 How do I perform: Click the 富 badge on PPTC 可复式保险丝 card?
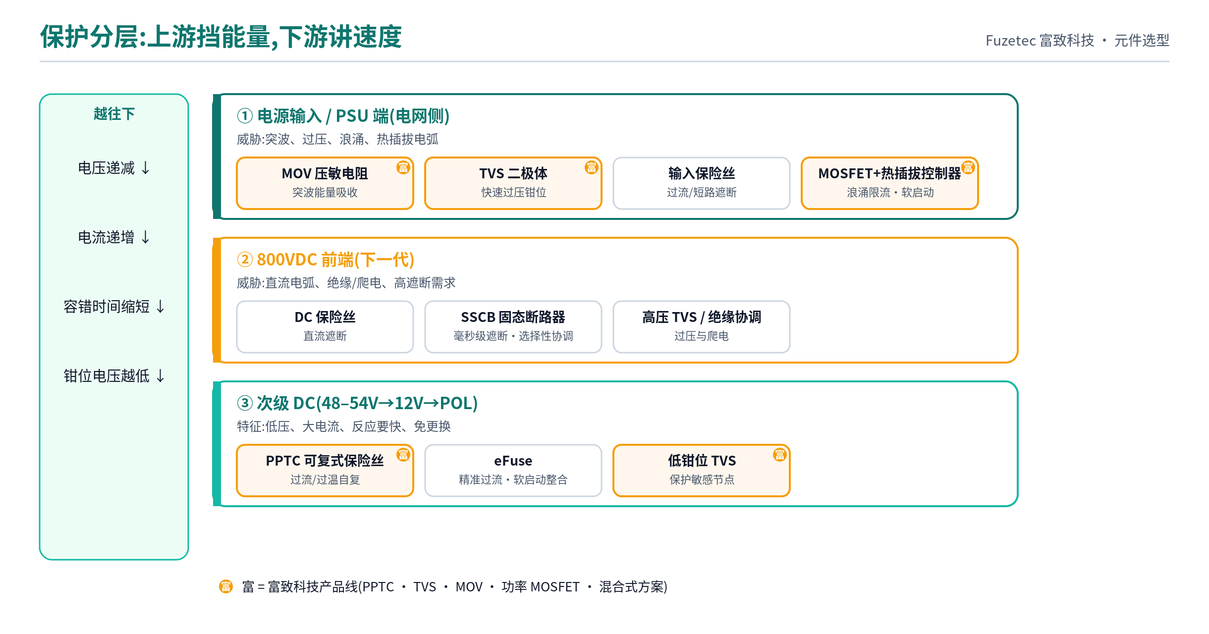(403, 455)
